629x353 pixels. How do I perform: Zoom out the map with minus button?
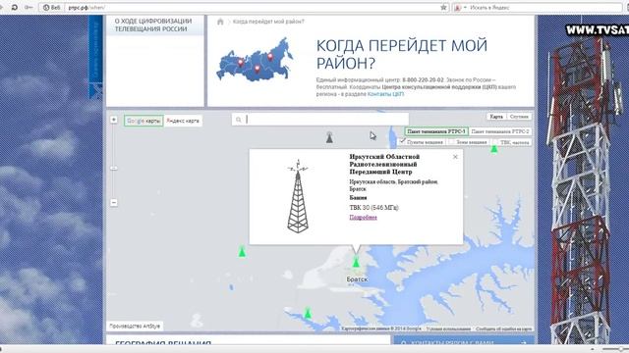click(x=114, y=203)
